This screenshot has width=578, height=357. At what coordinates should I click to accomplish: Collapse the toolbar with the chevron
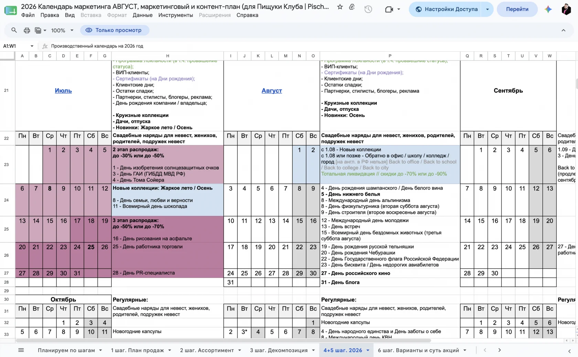point(564,30)
